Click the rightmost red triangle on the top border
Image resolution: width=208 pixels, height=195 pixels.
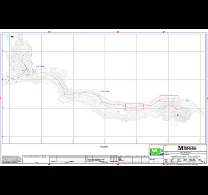164,32
